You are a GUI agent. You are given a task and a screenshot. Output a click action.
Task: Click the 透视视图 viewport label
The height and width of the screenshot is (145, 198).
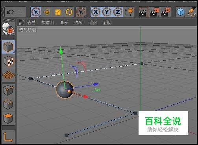point(28,30)
